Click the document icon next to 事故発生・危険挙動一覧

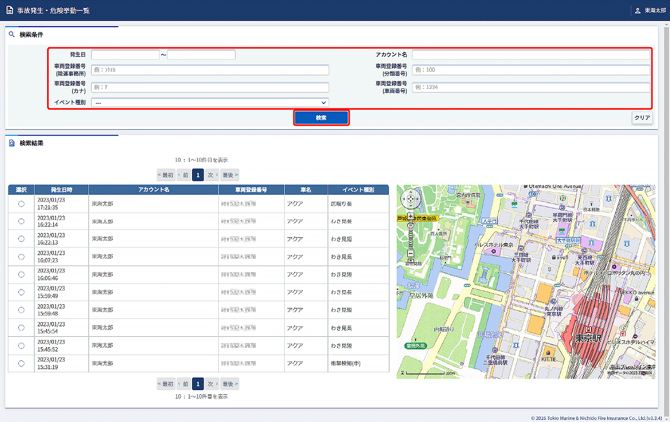[9, 10]
